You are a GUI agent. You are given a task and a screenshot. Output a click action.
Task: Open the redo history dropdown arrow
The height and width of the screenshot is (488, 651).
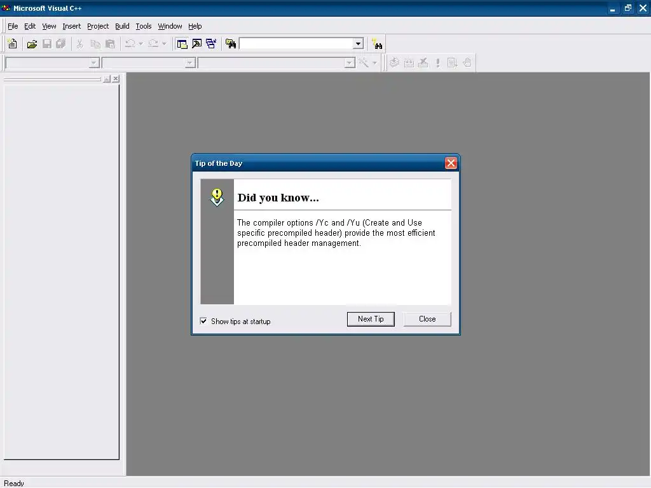coord(164,44)
